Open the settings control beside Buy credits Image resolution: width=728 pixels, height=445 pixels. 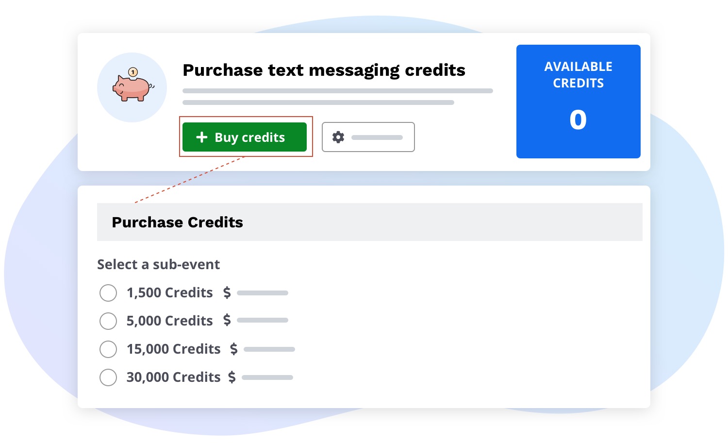click(368, 137)
